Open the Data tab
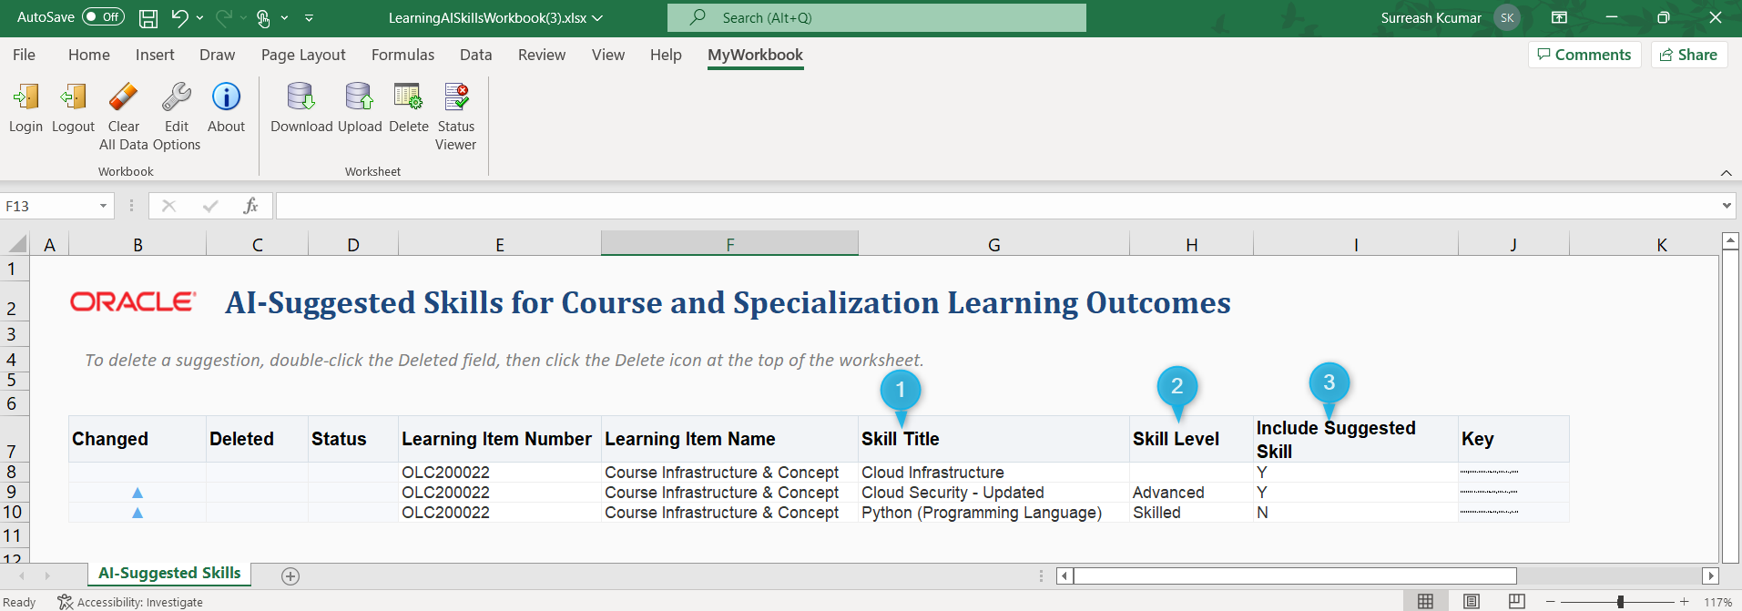This screenshot has width=1742, height=611. point(475,55)
